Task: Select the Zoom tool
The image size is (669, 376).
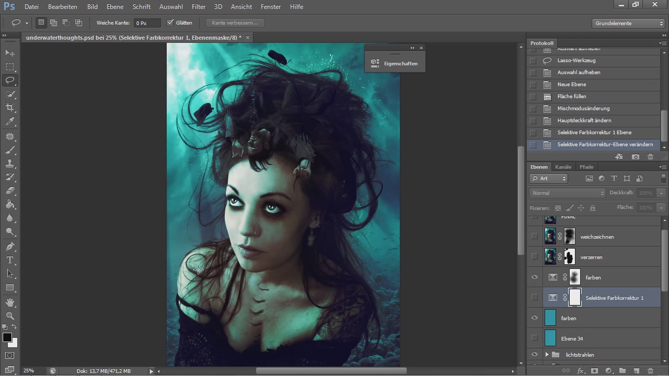Action: click(x=10, y=316)
